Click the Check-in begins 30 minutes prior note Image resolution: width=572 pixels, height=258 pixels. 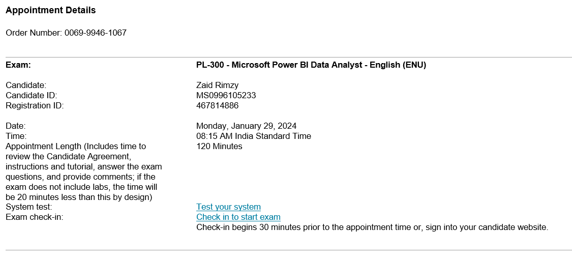372,227
